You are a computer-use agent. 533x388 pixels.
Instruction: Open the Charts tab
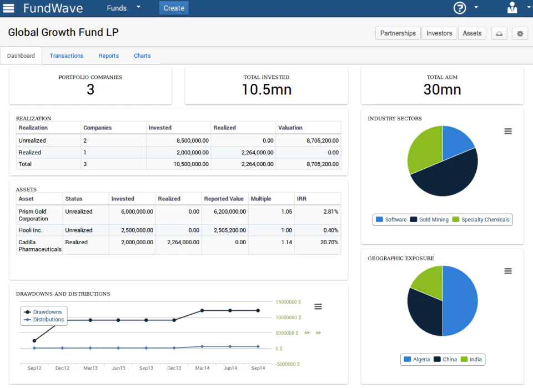[142, 56]
